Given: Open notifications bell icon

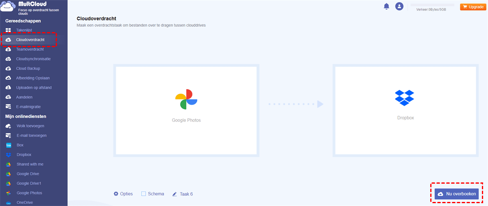Looking at the screenshot, I should pos(386,7).
